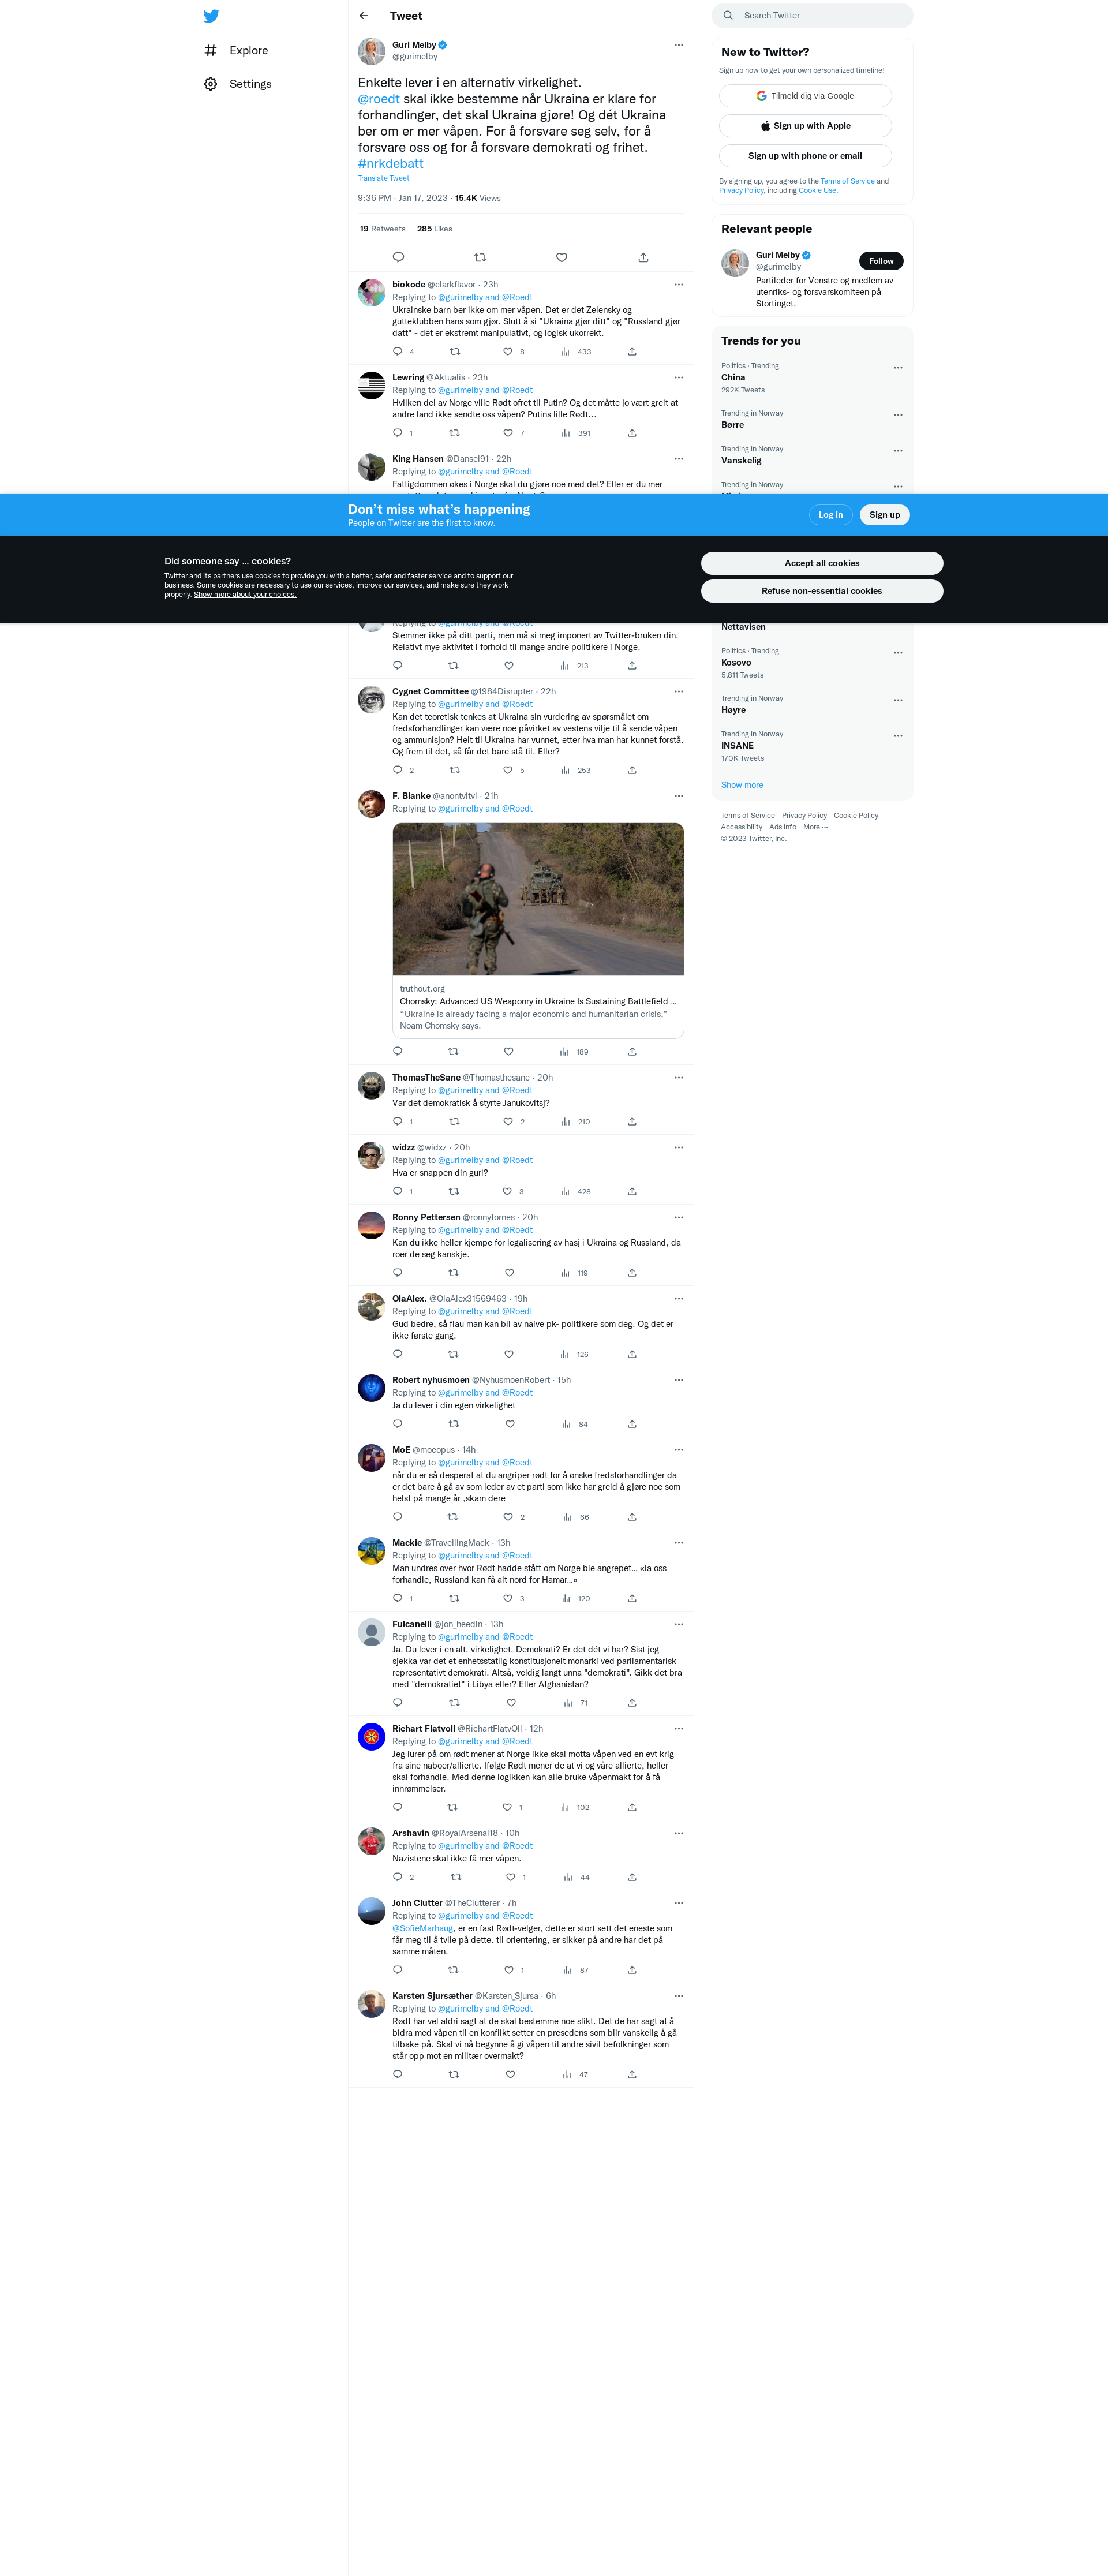
Task: Open the truthout.org article image
Action: click(x=538, y=899)
